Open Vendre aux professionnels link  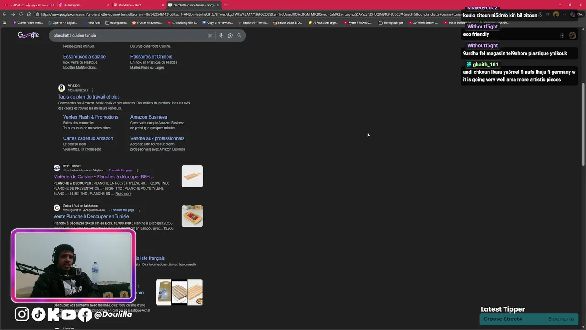(157, 138)
